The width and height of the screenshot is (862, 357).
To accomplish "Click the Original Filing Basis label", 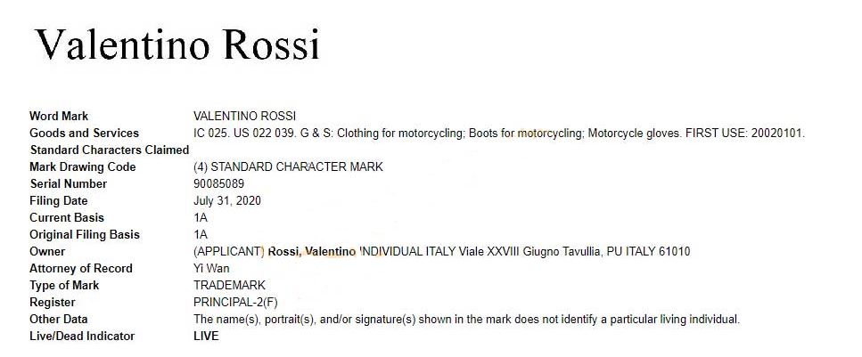I will 85,234.
